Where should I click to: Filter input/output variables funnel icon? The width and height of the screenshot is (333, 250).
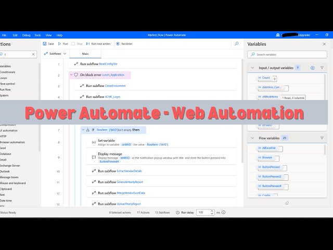point(322,68)
